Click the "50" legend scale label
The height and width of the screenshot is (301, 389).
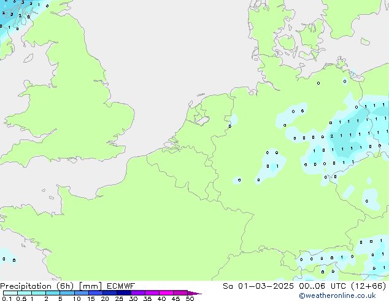pyautogui.click(x=190, y=299)
